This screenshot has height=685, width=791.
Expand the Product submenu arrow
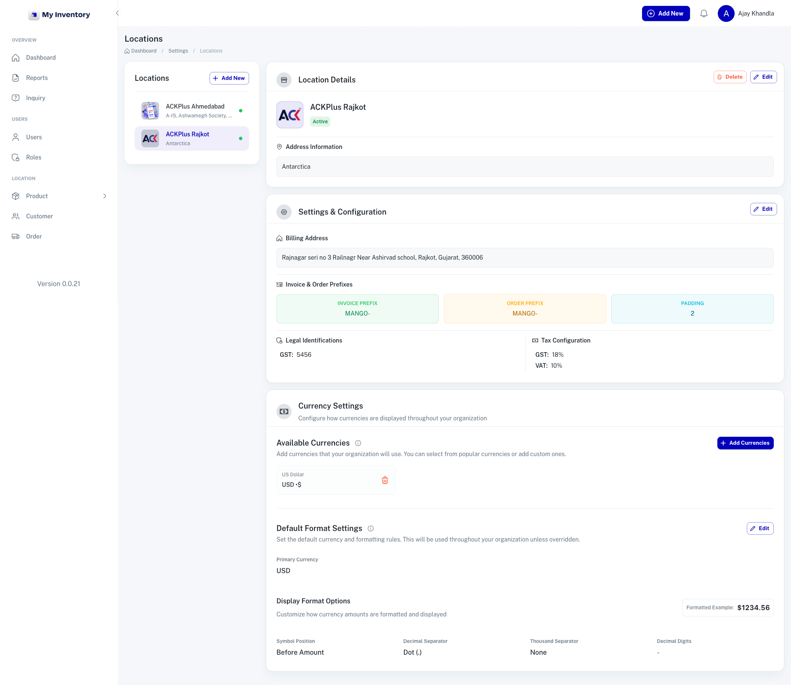point(105,196)
